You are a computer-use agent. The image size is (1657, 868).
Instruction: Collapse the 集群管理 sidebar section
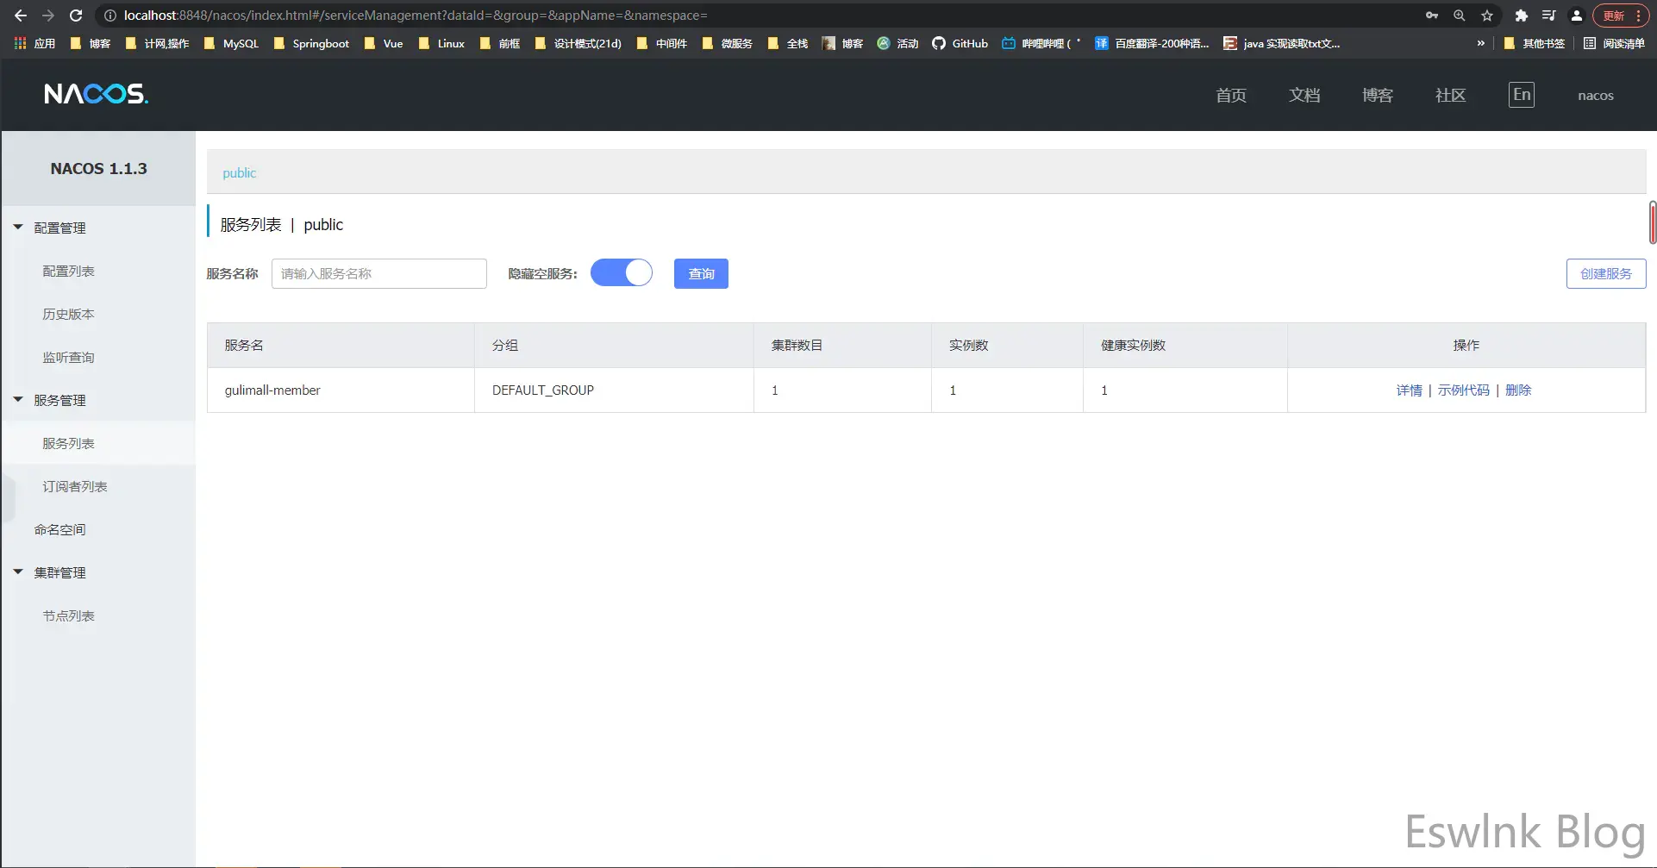click(x=18, y=572)
